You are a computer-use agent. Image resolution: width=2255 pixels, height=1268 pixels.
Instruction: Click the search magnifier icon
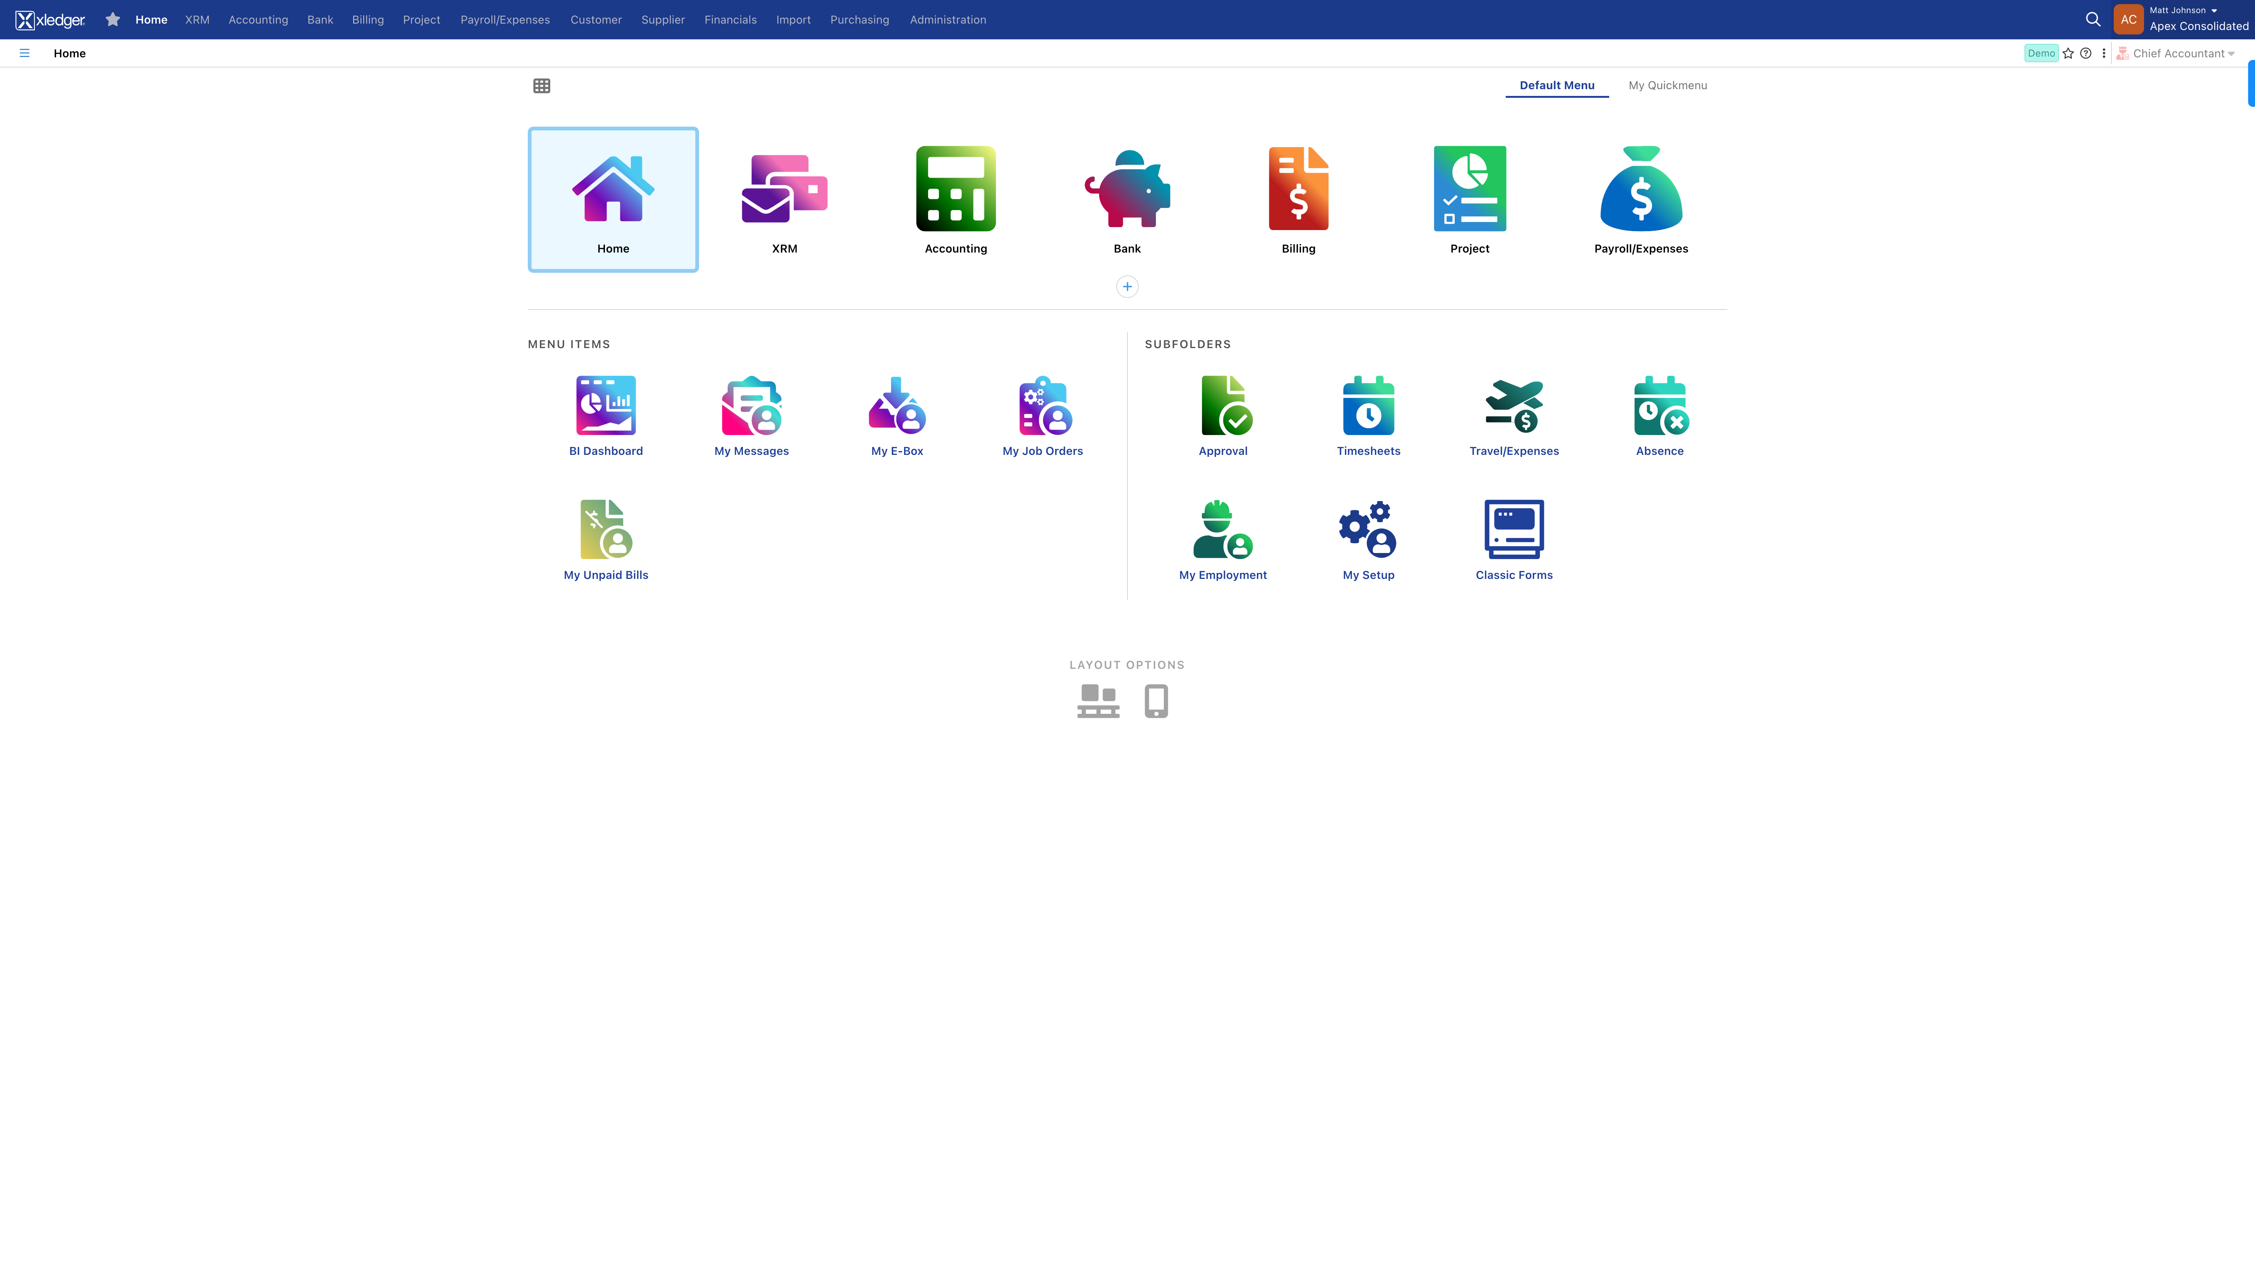2093,19
